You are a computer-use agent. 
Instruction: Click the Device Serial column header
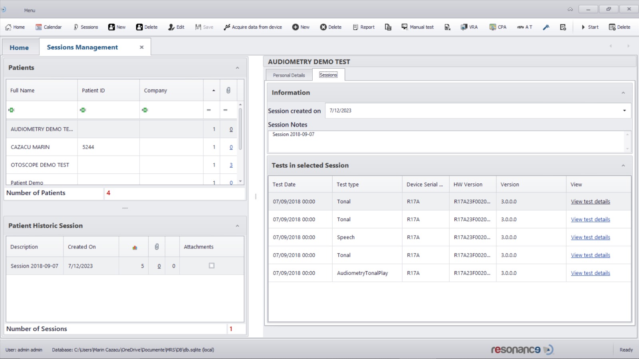pos(425,184)
